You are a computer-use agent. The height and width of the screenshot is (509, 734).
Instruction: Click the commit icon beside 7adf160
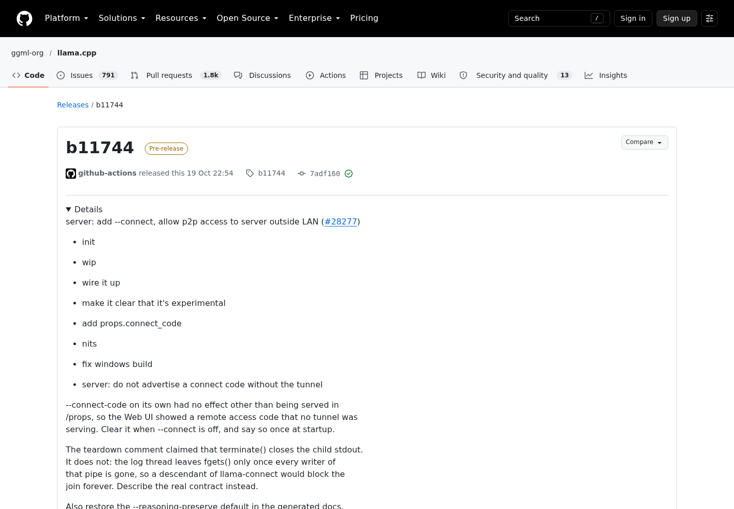pos(302,174)
